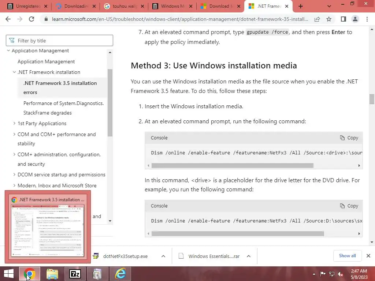Click the .NET Framework 3.5 taskbar preview thumbnail

(x=48, y=227)
